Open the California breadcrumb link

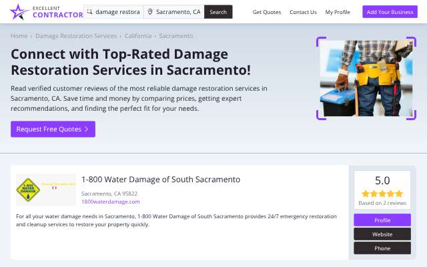pyautogui.click(x=138, y=36)
